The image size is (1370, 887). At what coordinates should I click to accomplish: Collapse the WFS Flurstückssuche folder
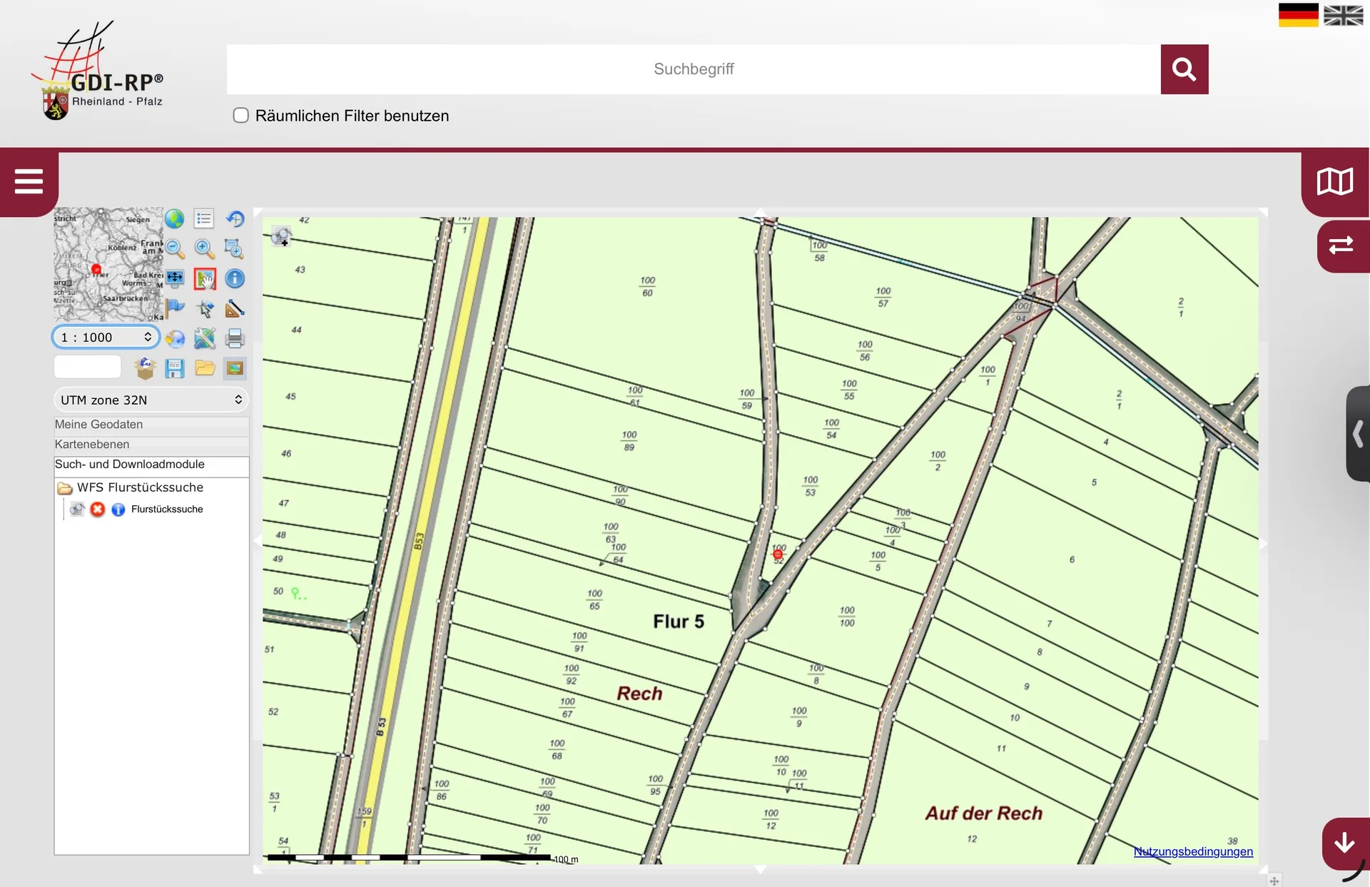(x=65, y=488)
